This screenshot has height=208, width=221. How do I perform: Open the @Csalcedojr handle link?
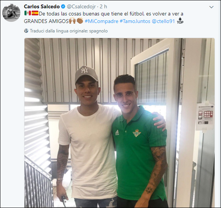81,7
